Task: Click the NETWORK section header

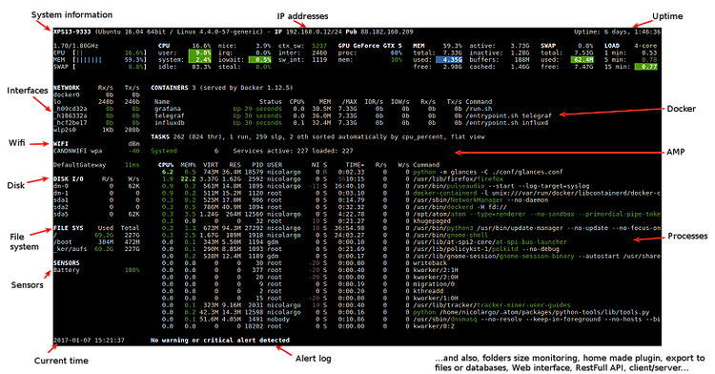Action: (x=66, y=88)
